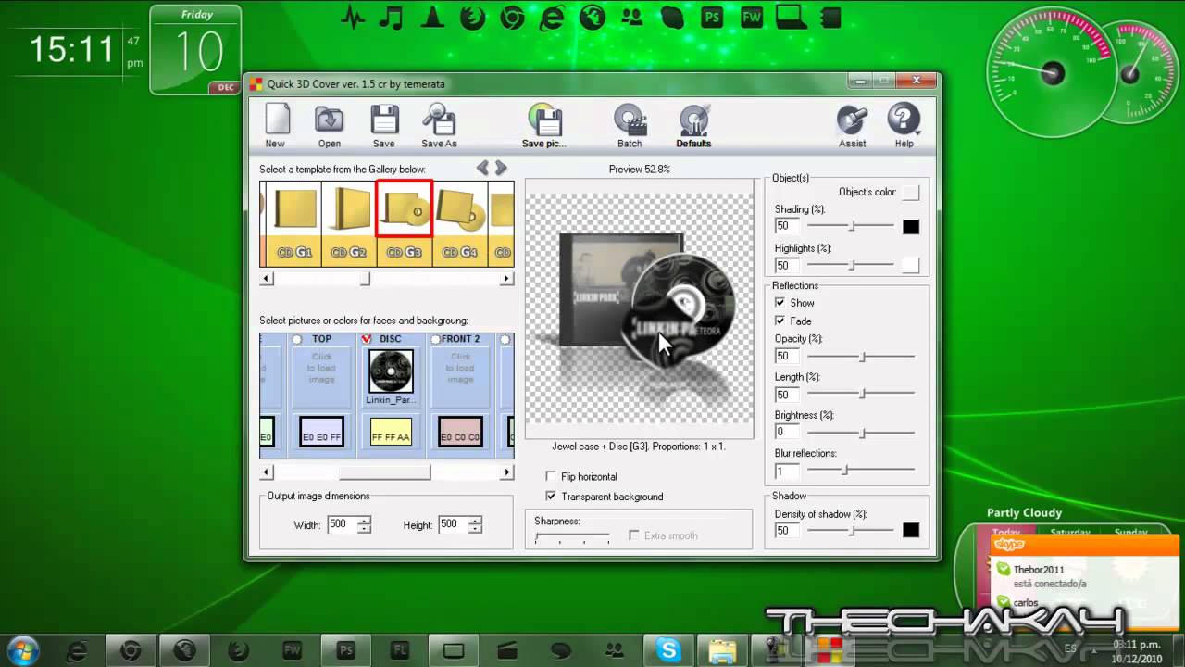Click the Brightness slider handle
Image resolution: width=1185 pixels, height=667 pixels.
863,433
